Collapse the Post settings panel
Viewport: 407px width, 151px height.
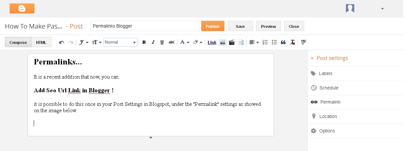click(330, 58)
